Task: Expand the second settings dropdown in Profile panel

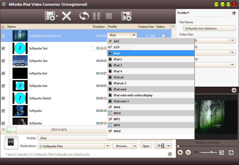Action: 232,53
